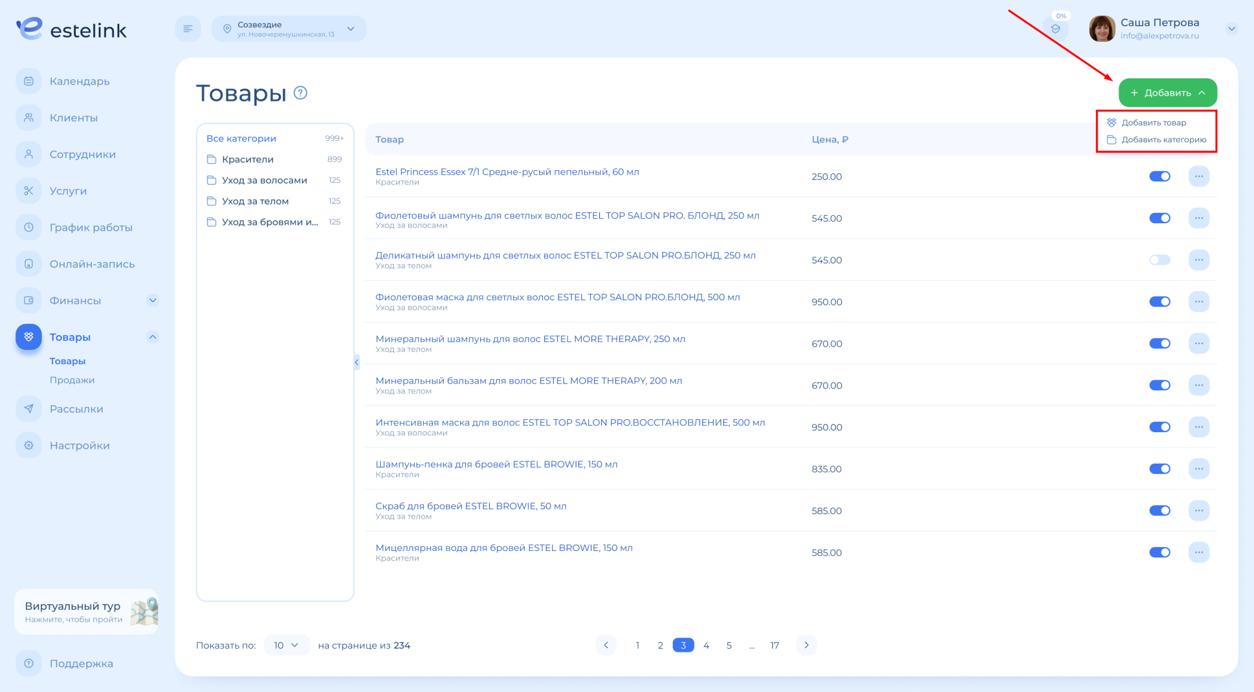The image size is (1254, 692).
Task: Open more options for Деликатный шампунь row
Action: point(1199,260)
